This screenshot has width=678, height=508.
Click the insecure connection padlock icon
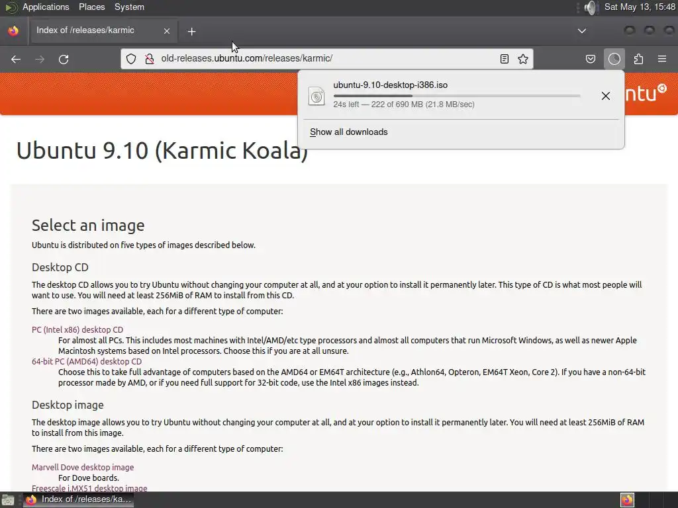point(150,59)
